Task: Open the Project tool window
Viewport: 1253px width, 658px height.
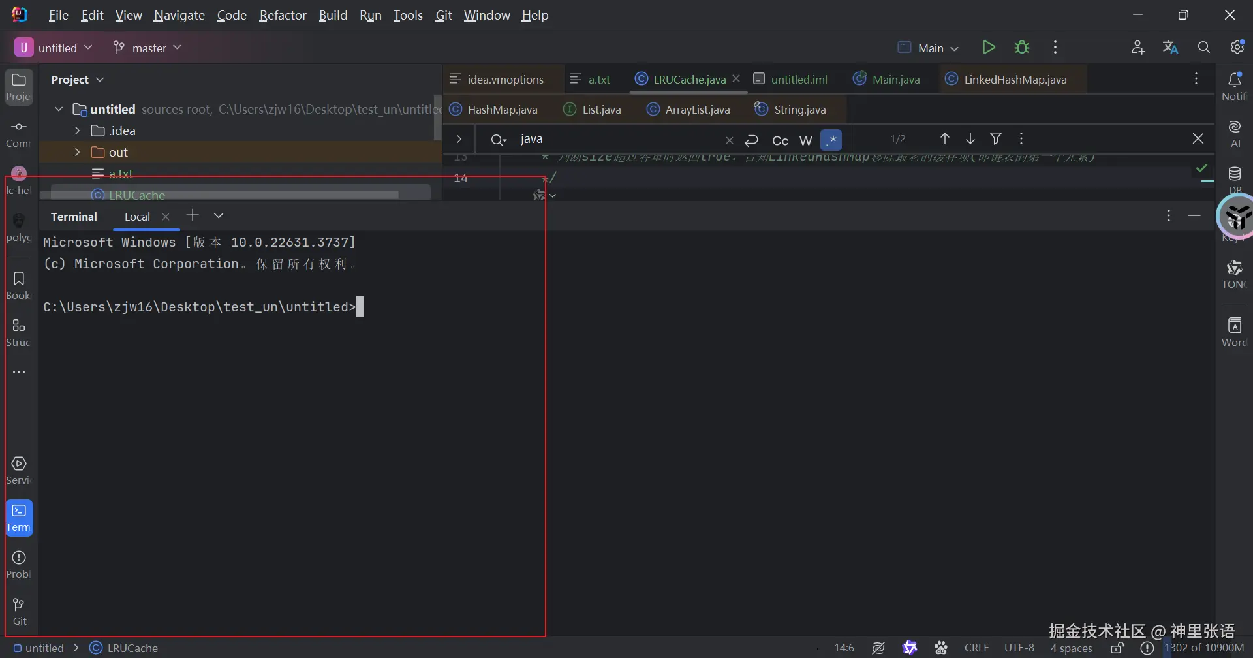Action: pos(19,86)
